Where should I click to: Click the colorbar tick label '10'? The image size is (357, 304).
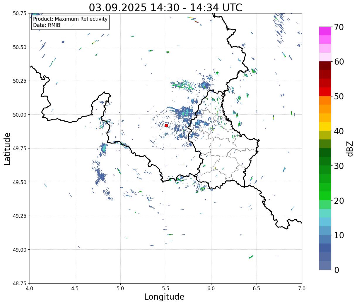pyautogui.click(x=339, y=235)
